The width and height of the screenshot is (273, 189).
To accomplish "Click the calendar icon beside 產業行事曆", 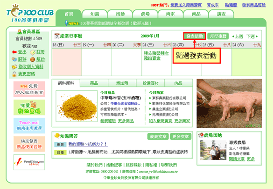I will (x=57, y=36).
